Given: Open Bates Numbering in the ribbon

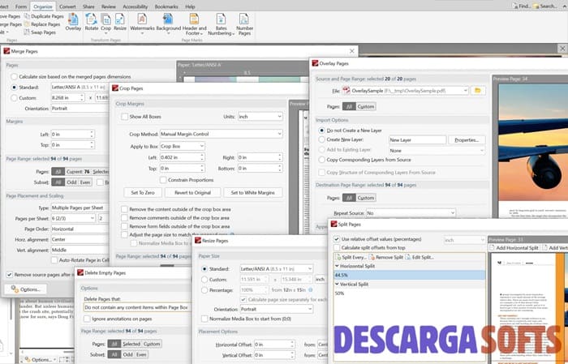Looking at the screenshot, I should 221,24.
